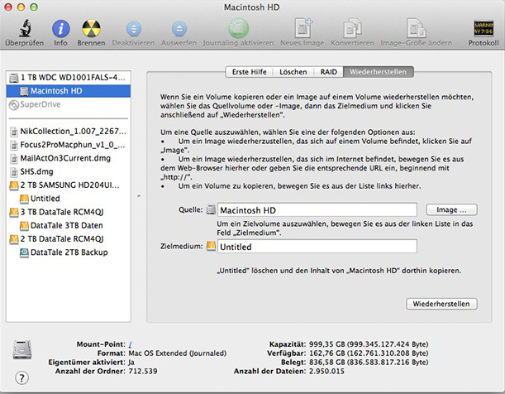Click the Brennen burn icon
505x394 pixels.
[91, 28]
